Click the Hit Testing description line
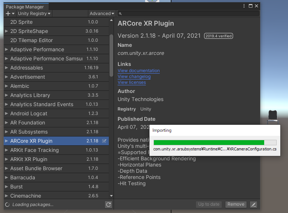The height and width of the screenshot is (213, 288). pyautogui.click(x=132, y=183)
